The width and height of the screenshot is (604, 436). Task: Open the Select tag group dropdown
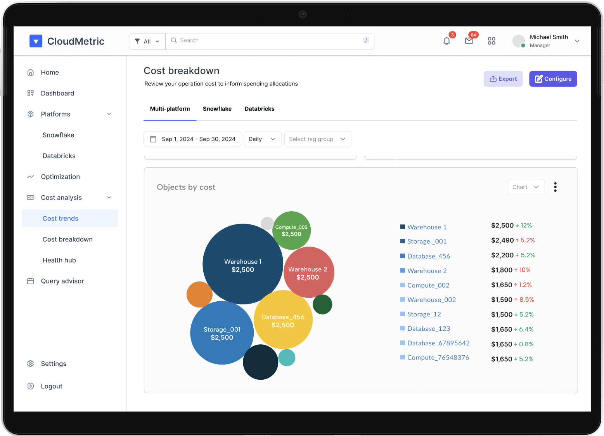point(317,139)
